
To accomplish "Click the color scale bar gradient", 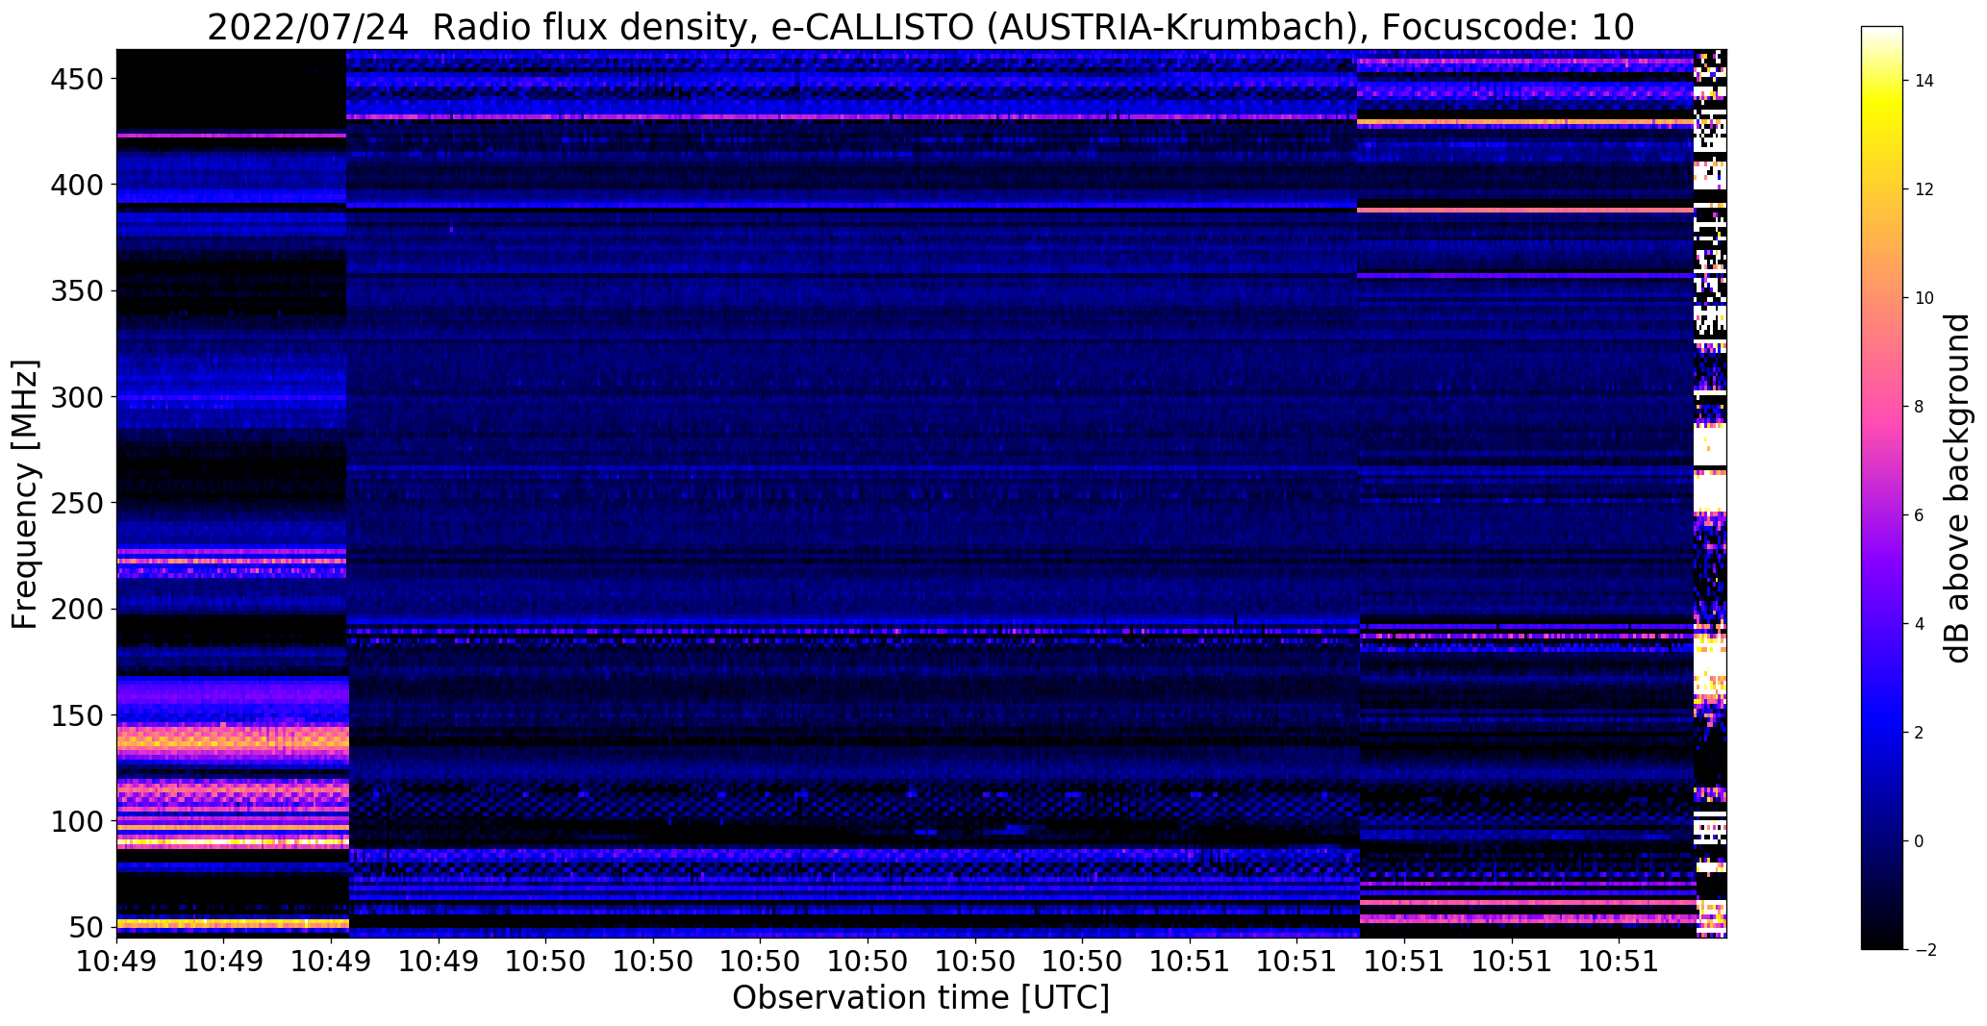I will tap(1882, 488).
